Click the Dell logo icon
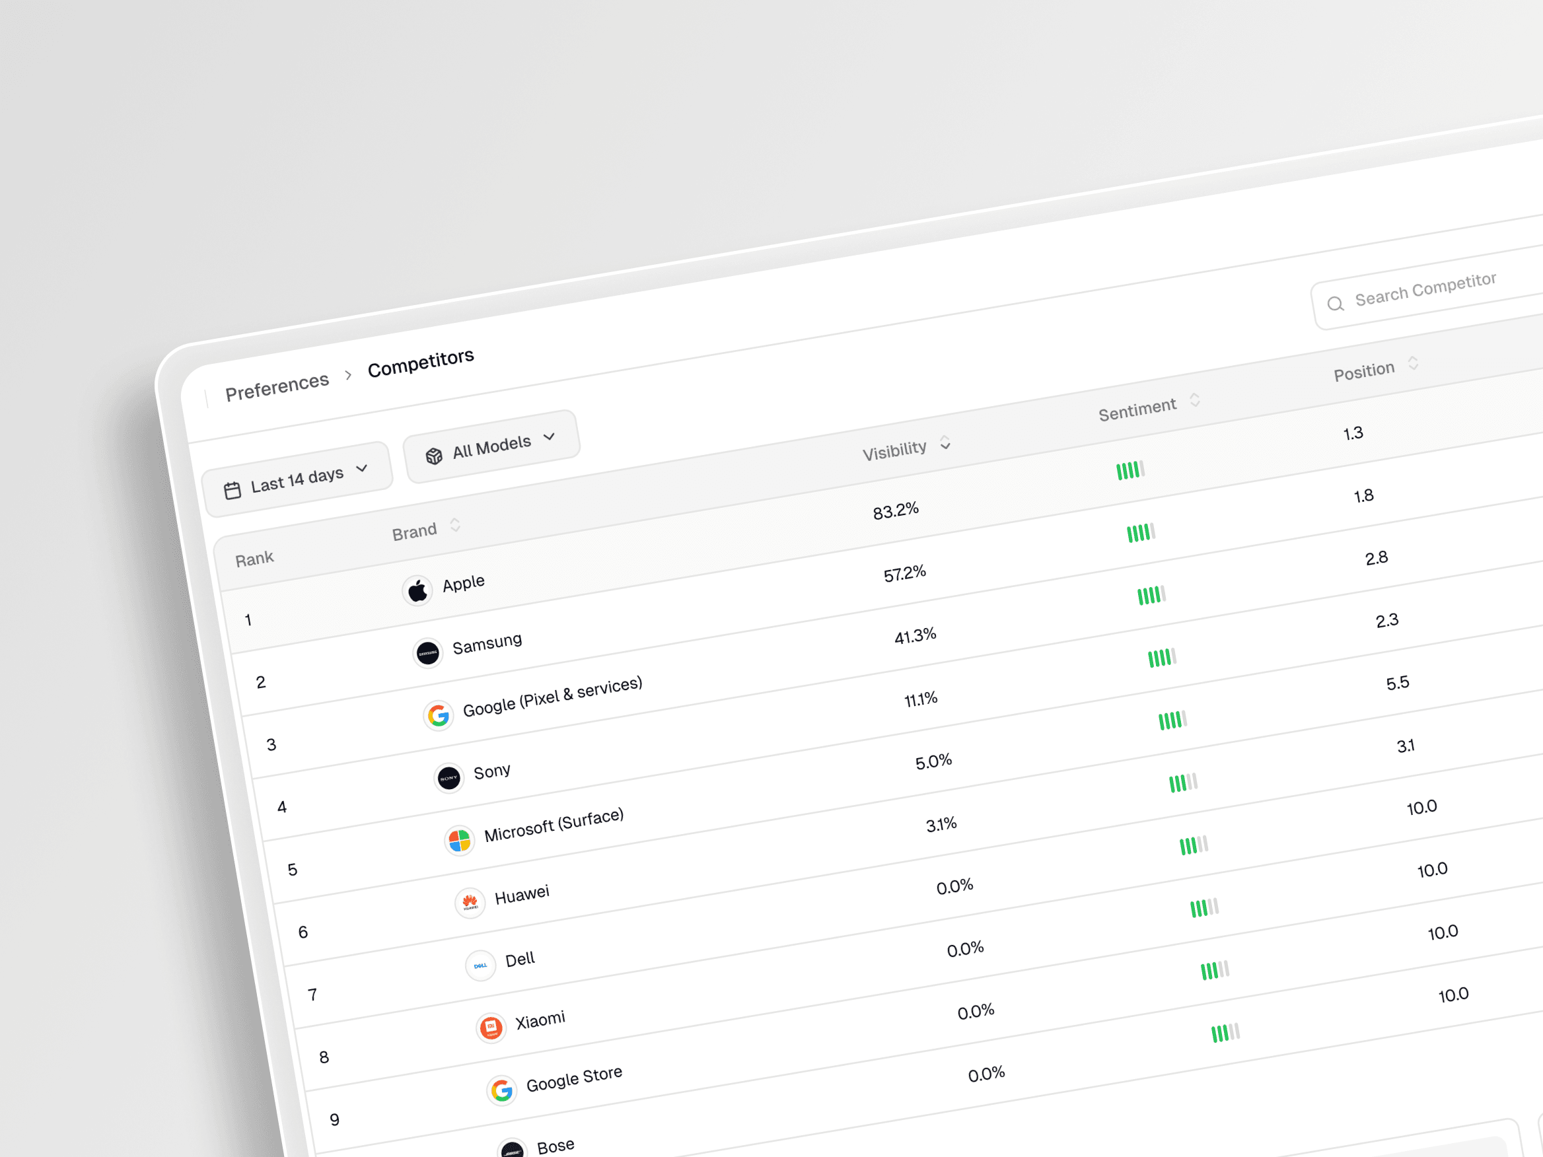1543x1157 pixels. click(x=481, y=965)
